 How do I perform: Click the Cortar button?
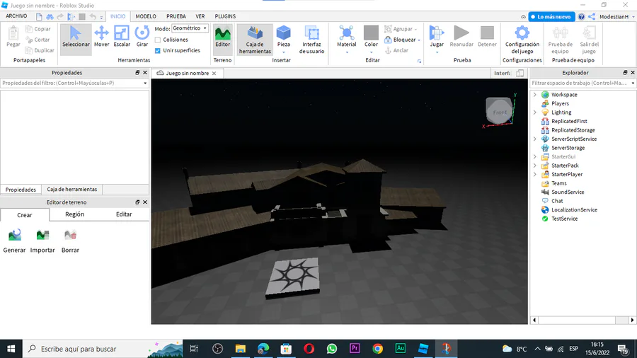point(38,40)
